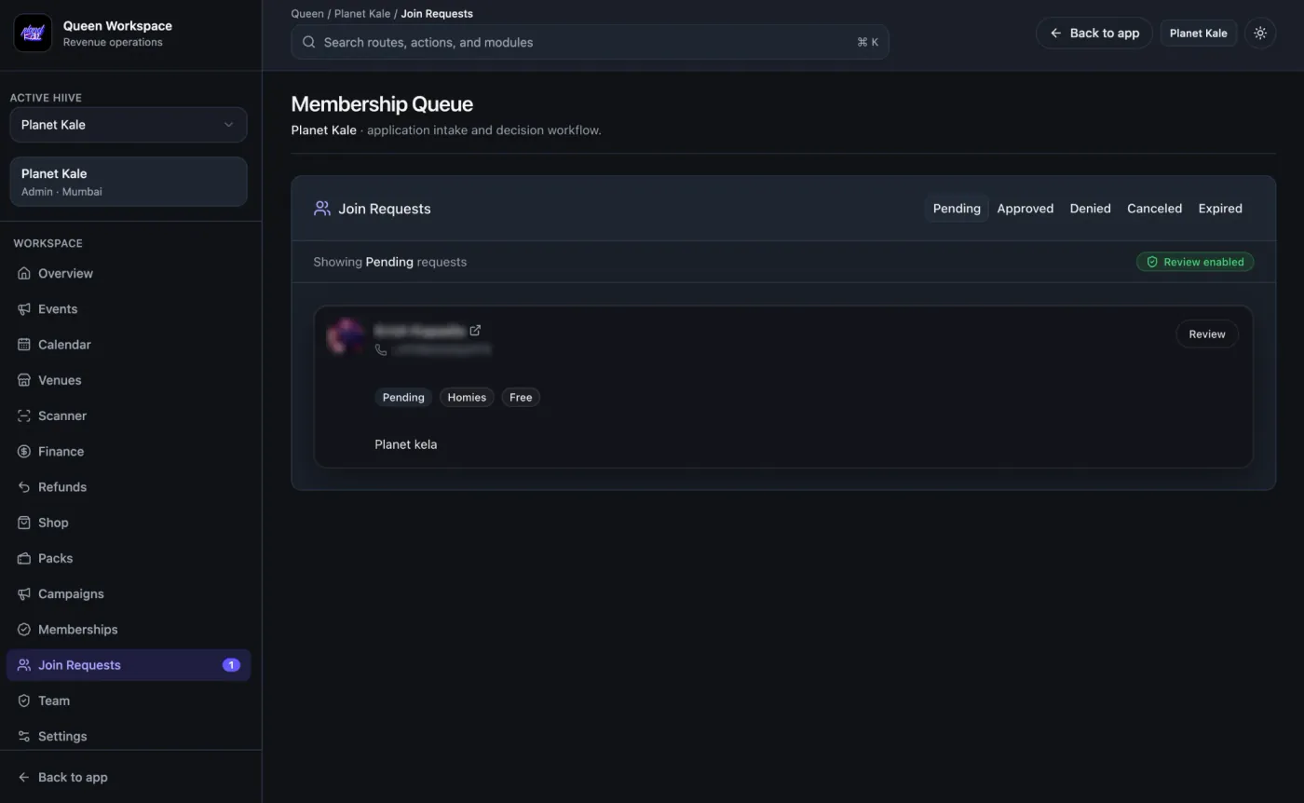Click the Planet Kale breadcrumb link
This screenshot has height=803, width=1304.
coord(362,14)
